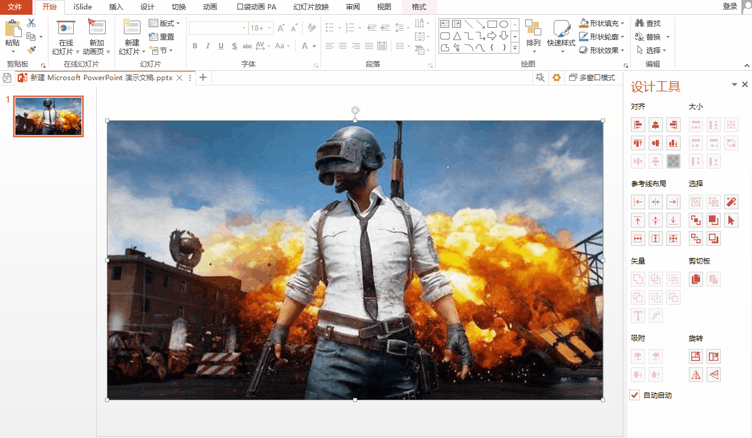Toggle Underline formatting
752x438 pixels.
221,46
